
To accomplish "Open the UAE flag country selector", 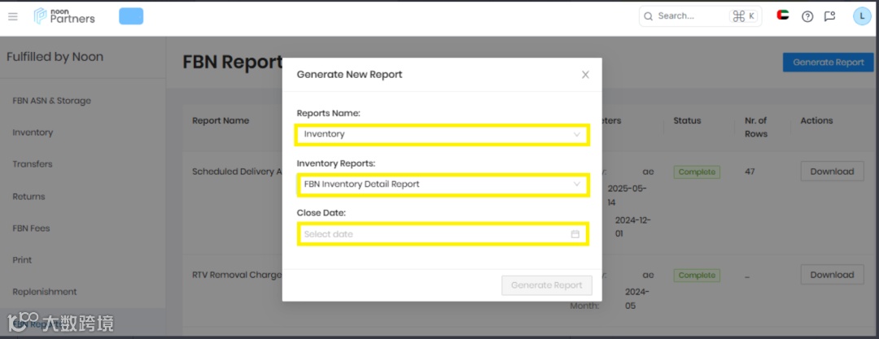I will [x=783, y=15].
